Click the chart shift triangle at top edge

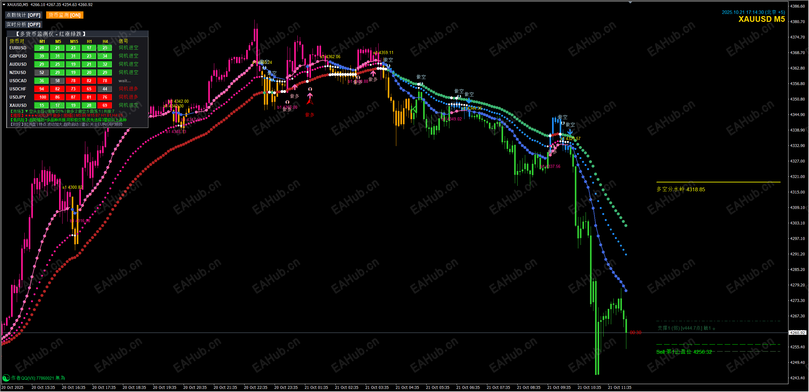(x=630, y=3)
